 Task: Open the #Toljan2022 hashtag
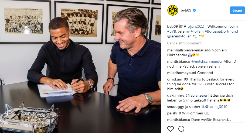(194, 26)
